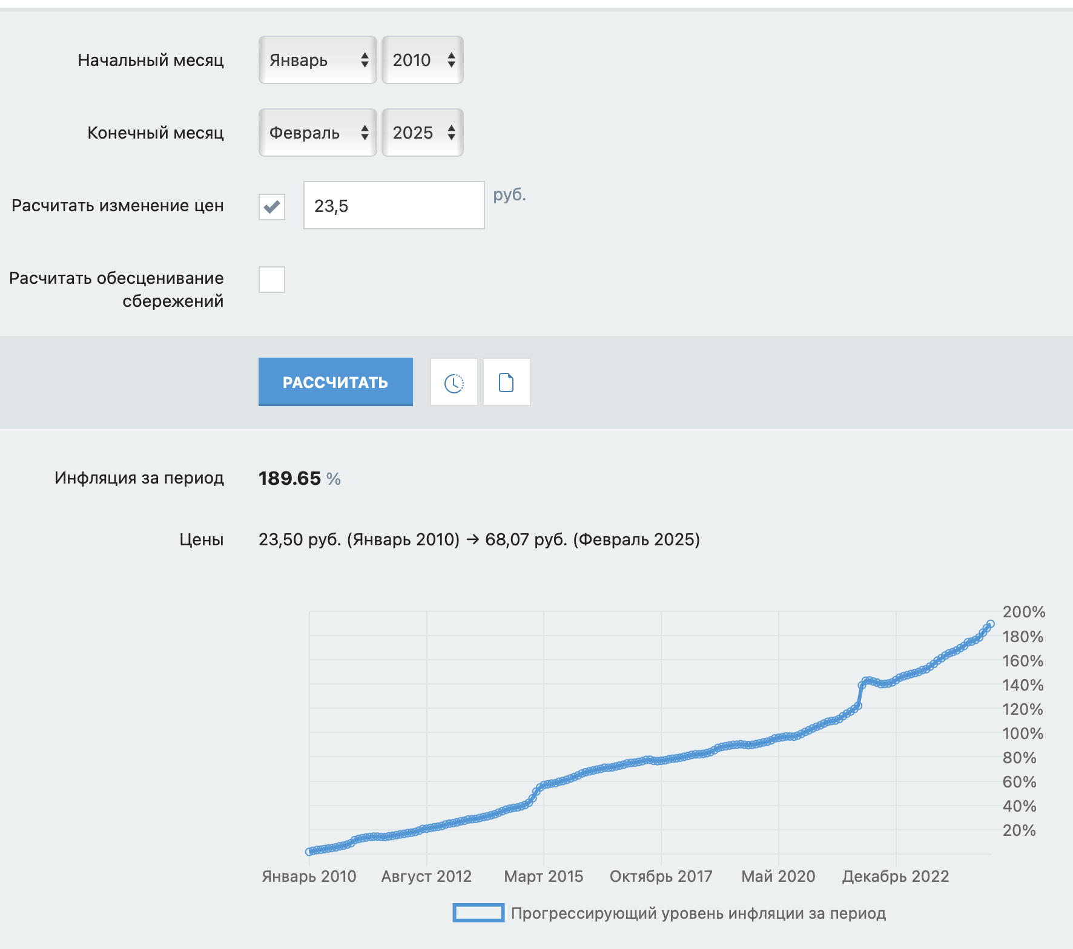Click the document page icon button
The width and height of the screenshot is (1073, 949).
coord(506,383)
